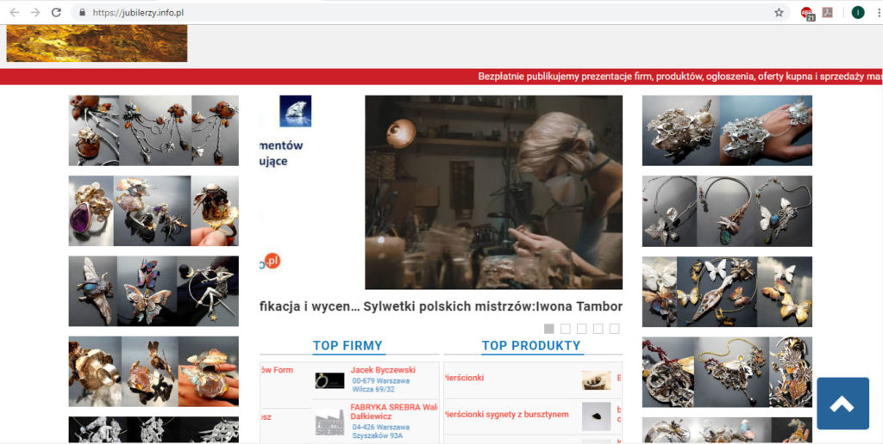This screenshot has height=444, width=883.
Task: Click the browser forward arrow
Action: 34,13
